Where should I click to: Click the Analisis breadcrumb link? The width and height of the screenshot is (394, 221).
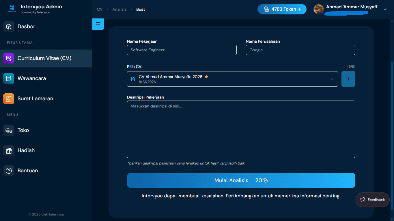pos(119,9)
